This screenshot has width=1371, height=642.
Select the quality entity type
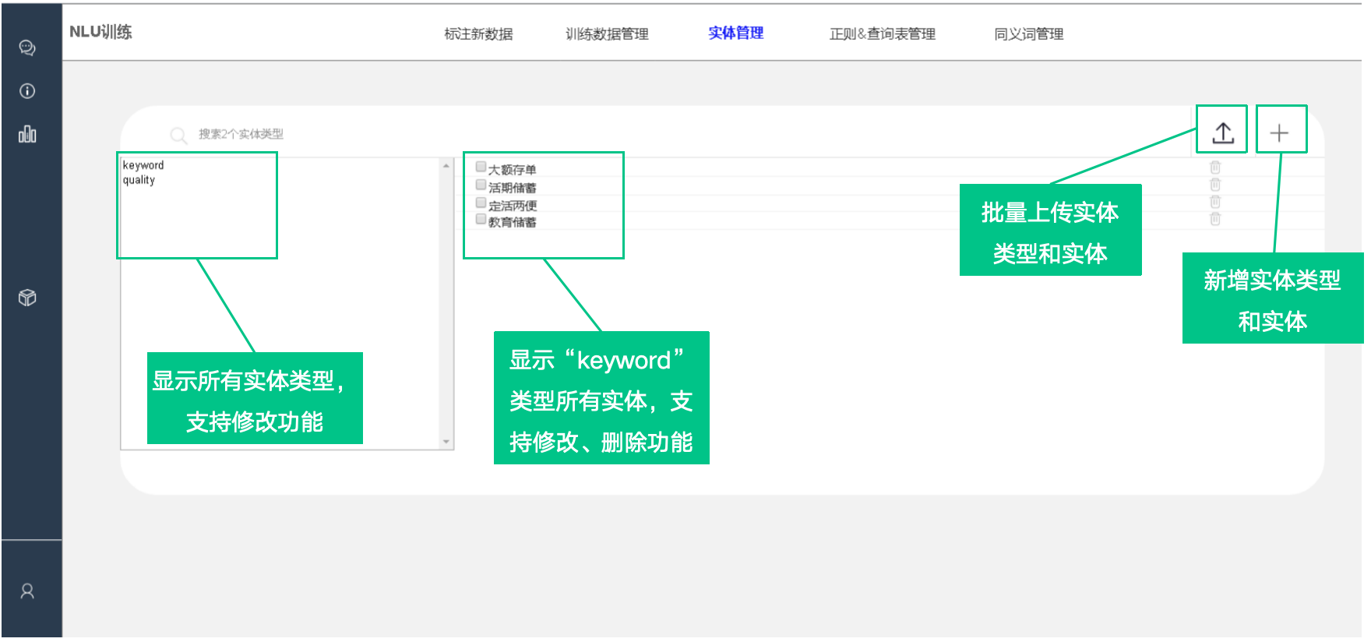click(139, 180)
